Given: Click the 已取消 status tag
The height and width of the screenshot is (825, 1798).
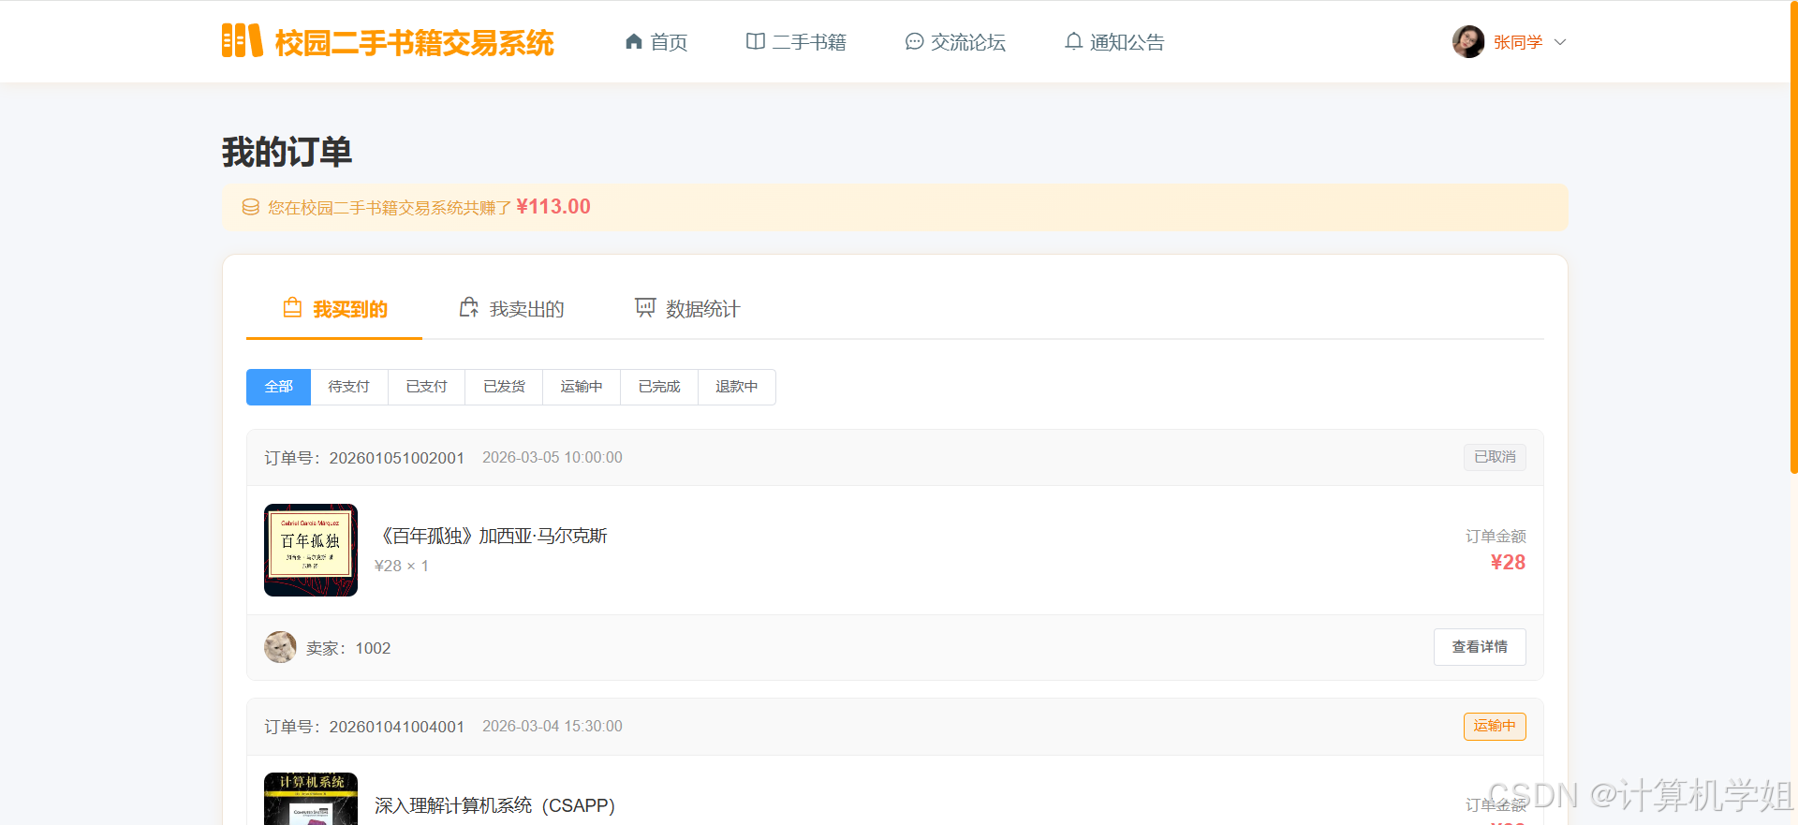Looking at the screenshot, I should point(1495,457).
